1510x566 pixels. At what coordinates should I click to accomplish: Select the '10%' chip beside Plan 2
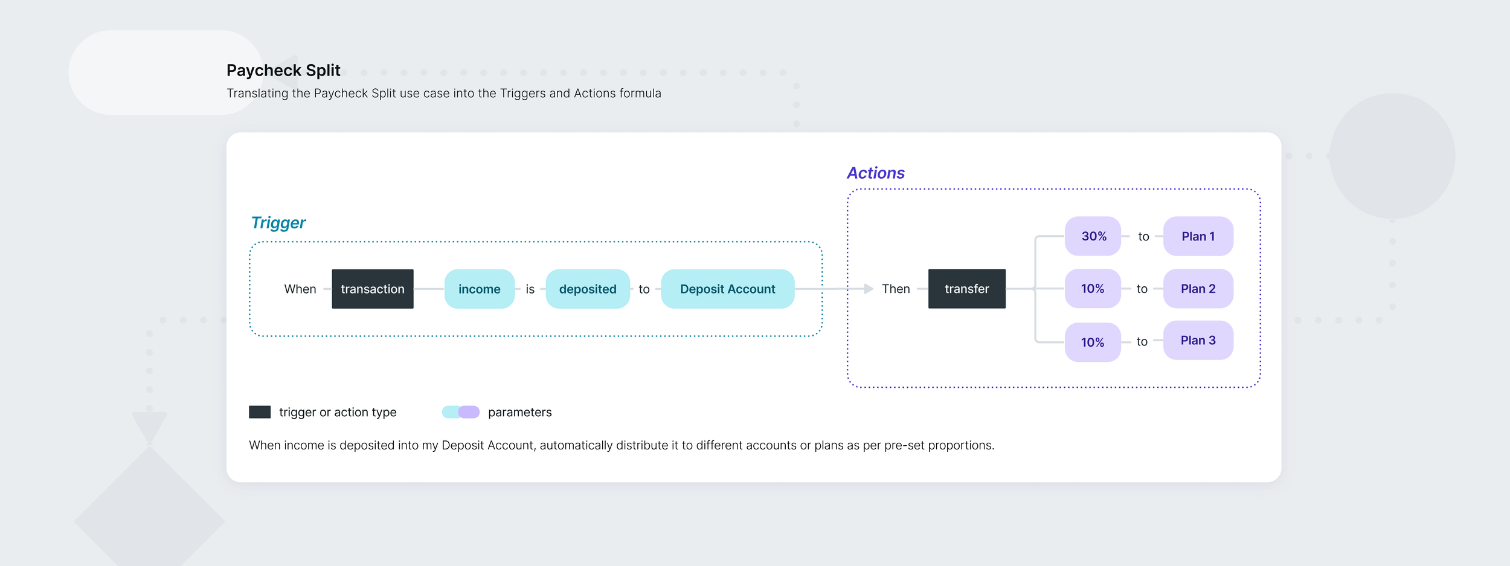point(1093,289)
